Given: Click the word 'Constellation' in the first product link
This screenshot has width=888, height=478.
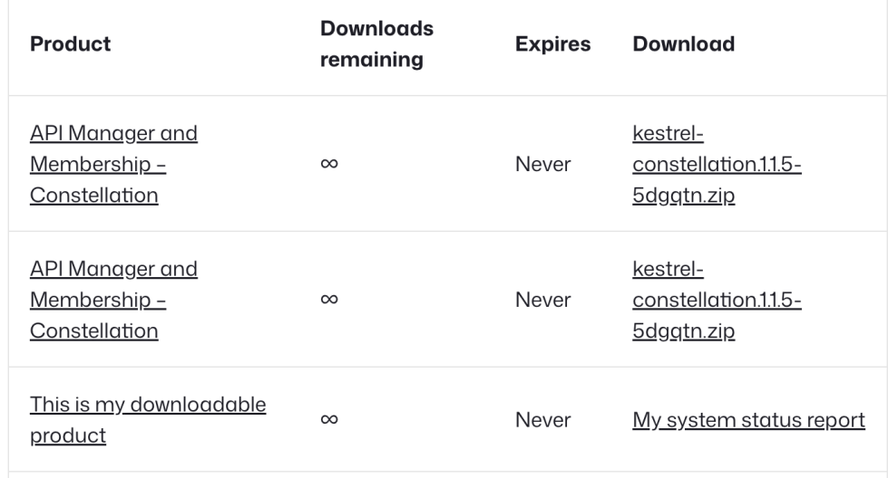Looking at the screenshot, I should [93, 196].
